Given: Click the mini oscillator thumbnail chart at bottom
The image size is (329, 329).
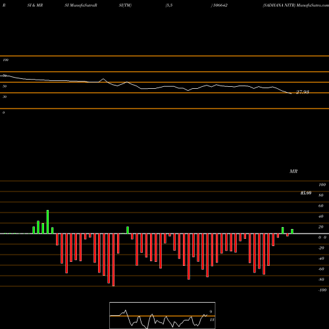Looking at the screenshot, I should pos(163,315).
